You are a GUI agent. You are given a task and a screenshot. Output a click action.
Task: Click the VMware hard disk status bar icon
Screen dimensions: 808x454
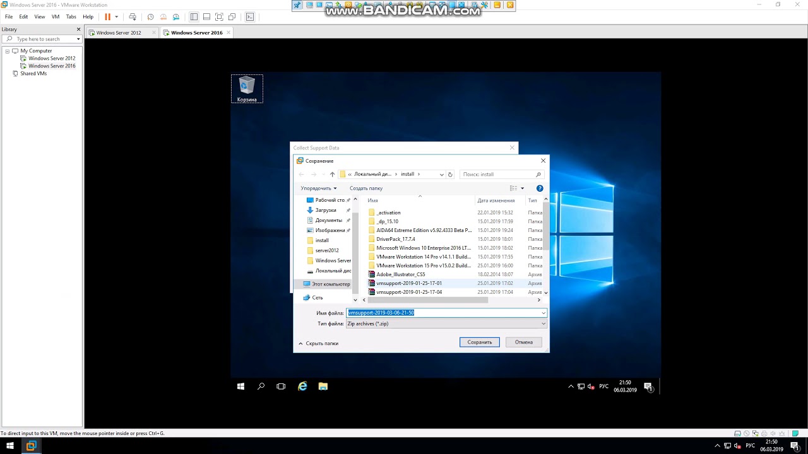(737, 434)
